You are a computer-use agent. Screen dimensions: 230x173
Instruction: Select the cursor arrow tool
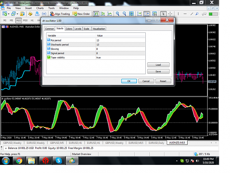tap(163, 14)
